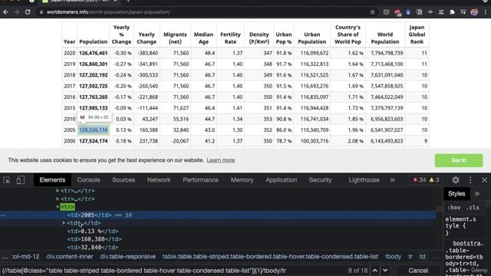Image resolution: width=491 pixels, height=276 pixels.
Task: Bookmark this page with the star icon
Action: [372, 12]
